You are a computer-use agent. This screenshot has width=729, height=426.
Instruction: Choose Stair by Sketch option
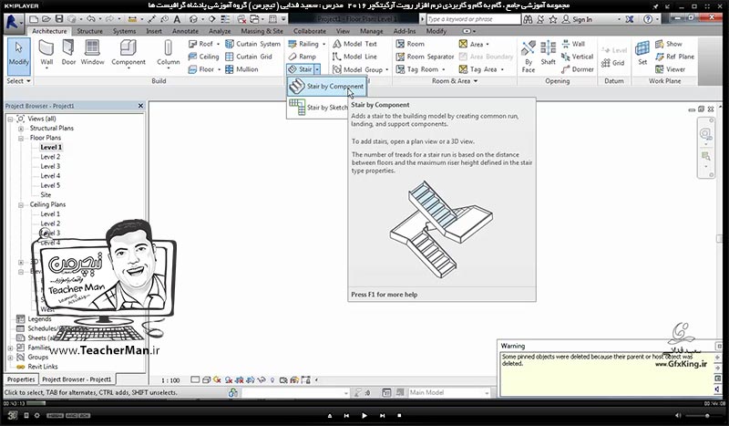point(318,108)
